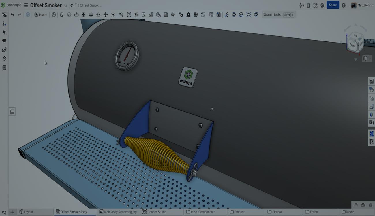Viewport: 375px width, 216px height.
Task: Open the Gear relation tool
Action: [x=181, y=14]
